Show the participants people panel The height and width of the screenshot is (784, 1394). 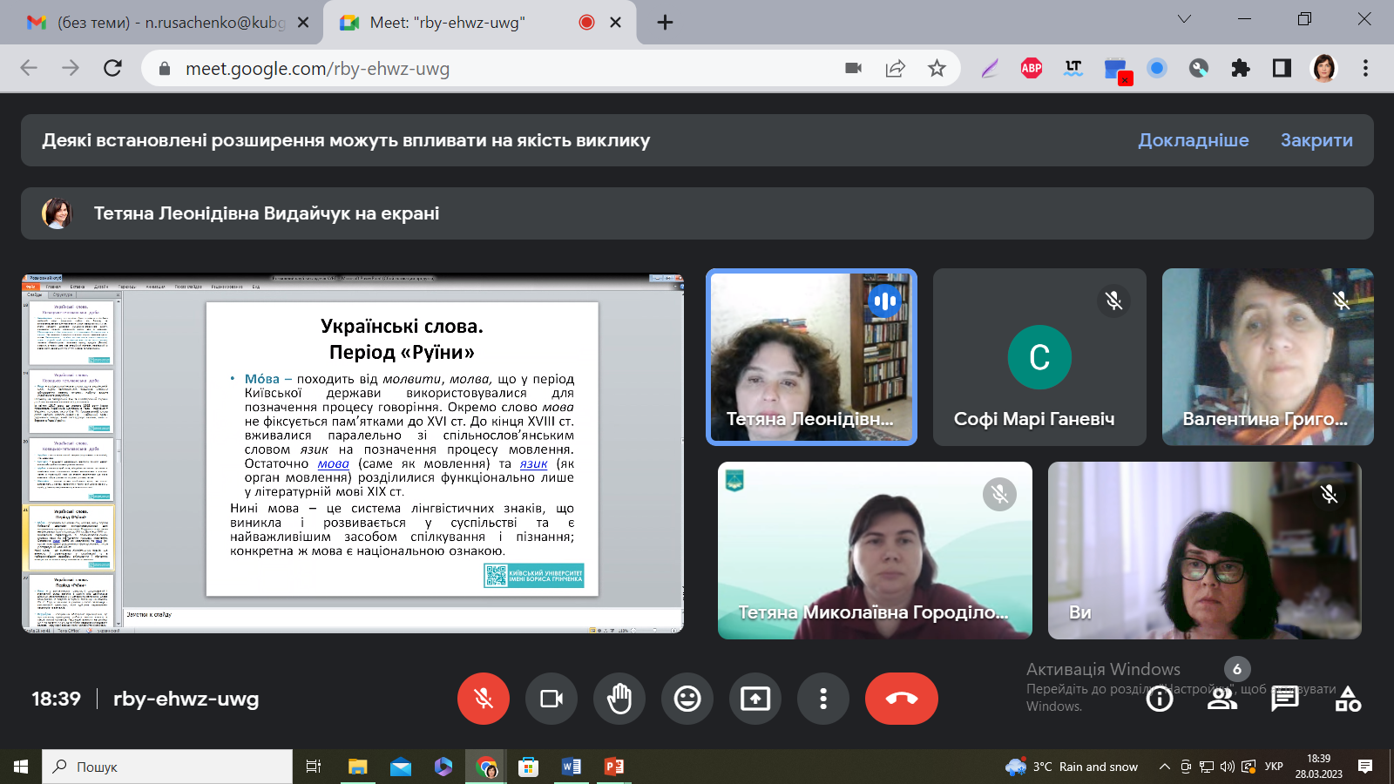1221,699
